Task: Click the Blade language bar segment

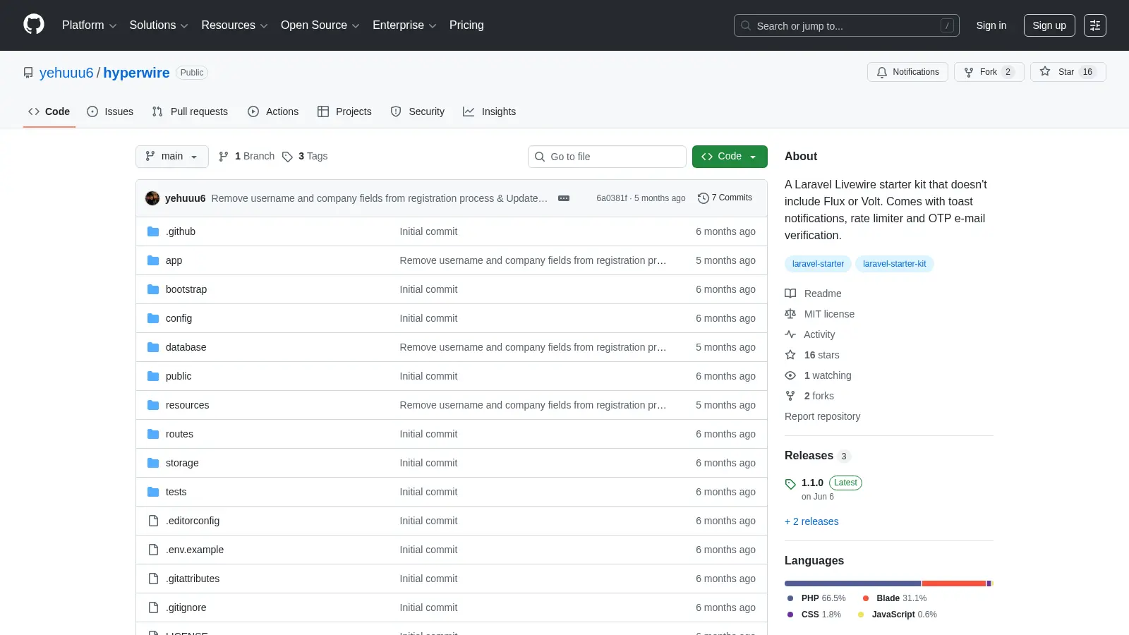Action: (954, 583)
